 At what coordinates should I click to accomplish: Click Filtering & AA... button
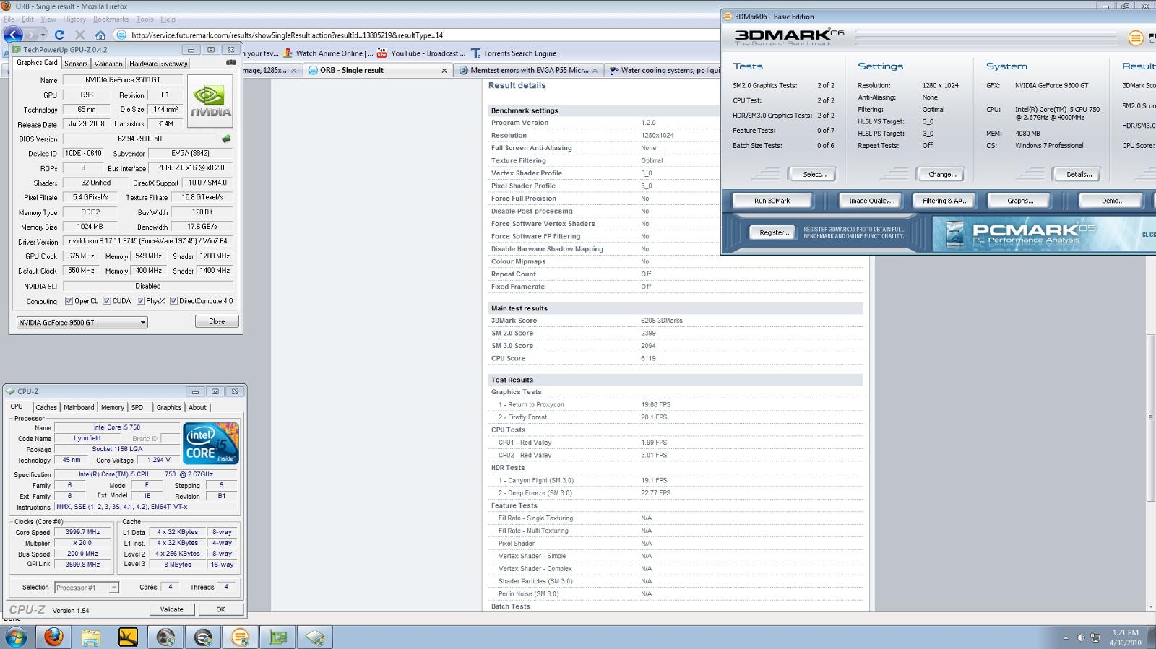click(944, 201)
